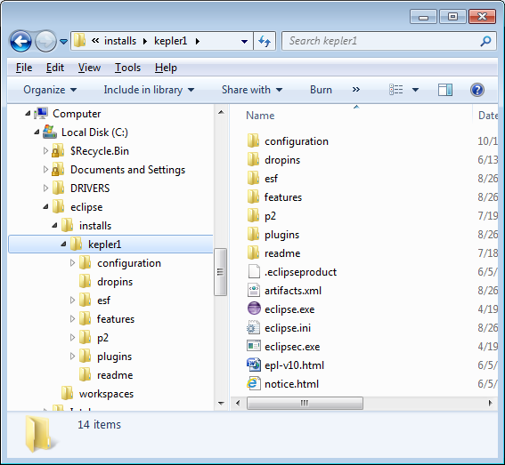Focus the Search kepler1 field
The image size is (505, 465).
(x=388, y=41)
